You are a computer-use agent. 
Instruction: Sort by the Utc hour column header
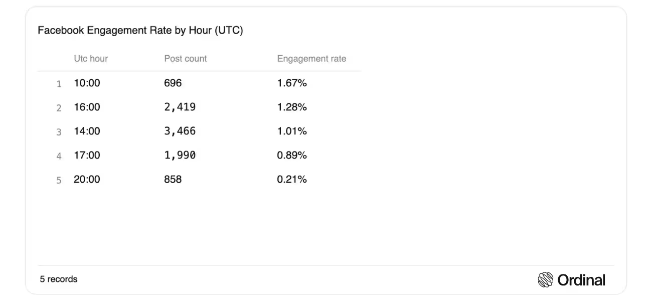[91, 59]
